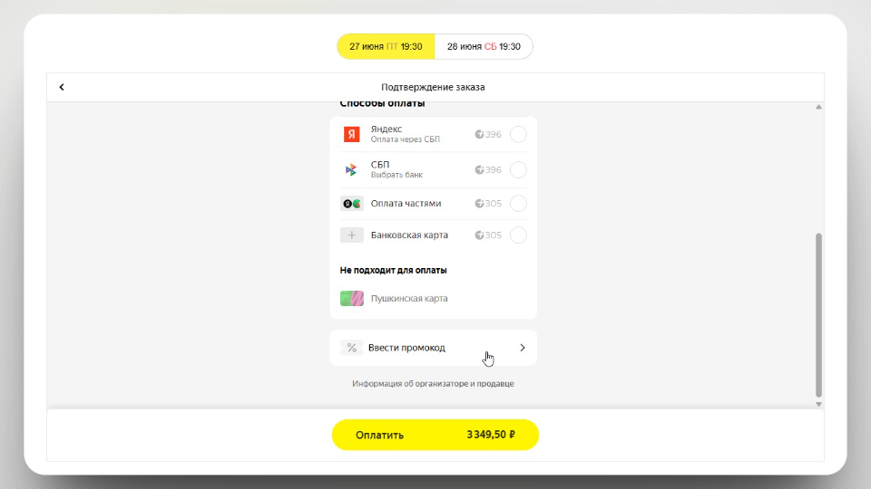This screenshot has width=871, height=489.
Task: Click the plus icon beside Банковская карта
Action: tap(352, 235)
